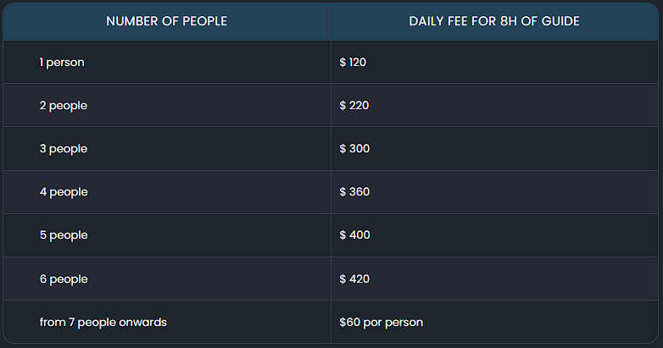Select the 4 people cell
This screenshot has height=348, width=663.
pos(166,192)
